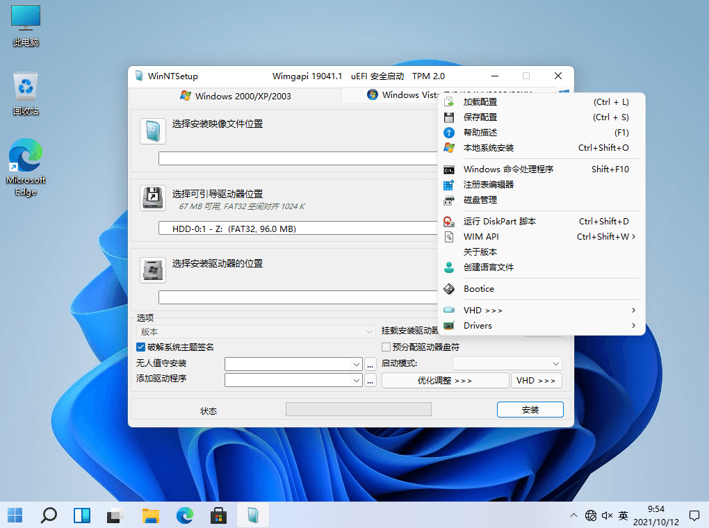Click the disk management icon

[449, 200]
